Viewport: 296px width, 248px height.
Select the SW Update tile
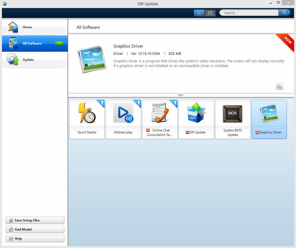(x=196, y=119)
